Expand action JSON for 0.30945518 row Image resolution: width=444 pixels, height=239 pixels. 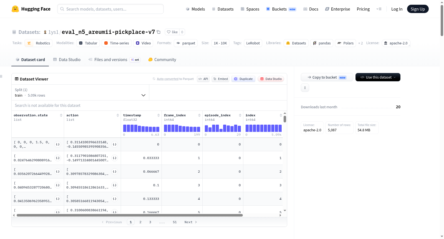[x=115, y=185]
